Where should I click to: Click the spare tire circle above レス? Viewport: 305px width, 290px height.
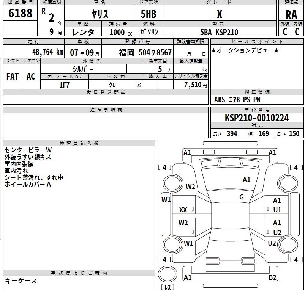point(168,274)
